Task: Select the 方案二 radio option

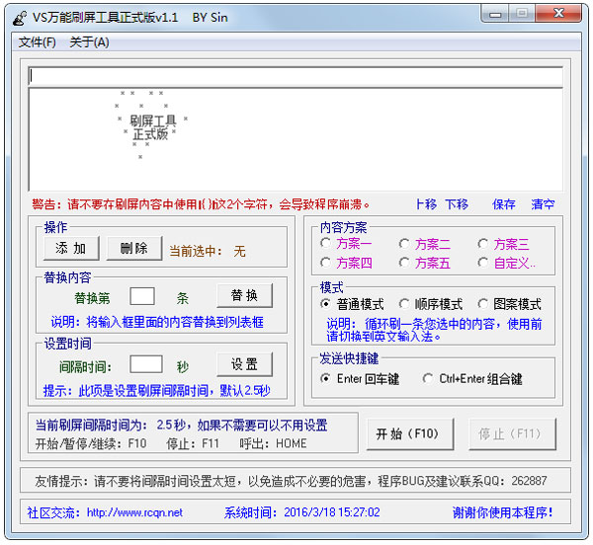Action: (x=425, y=244)
